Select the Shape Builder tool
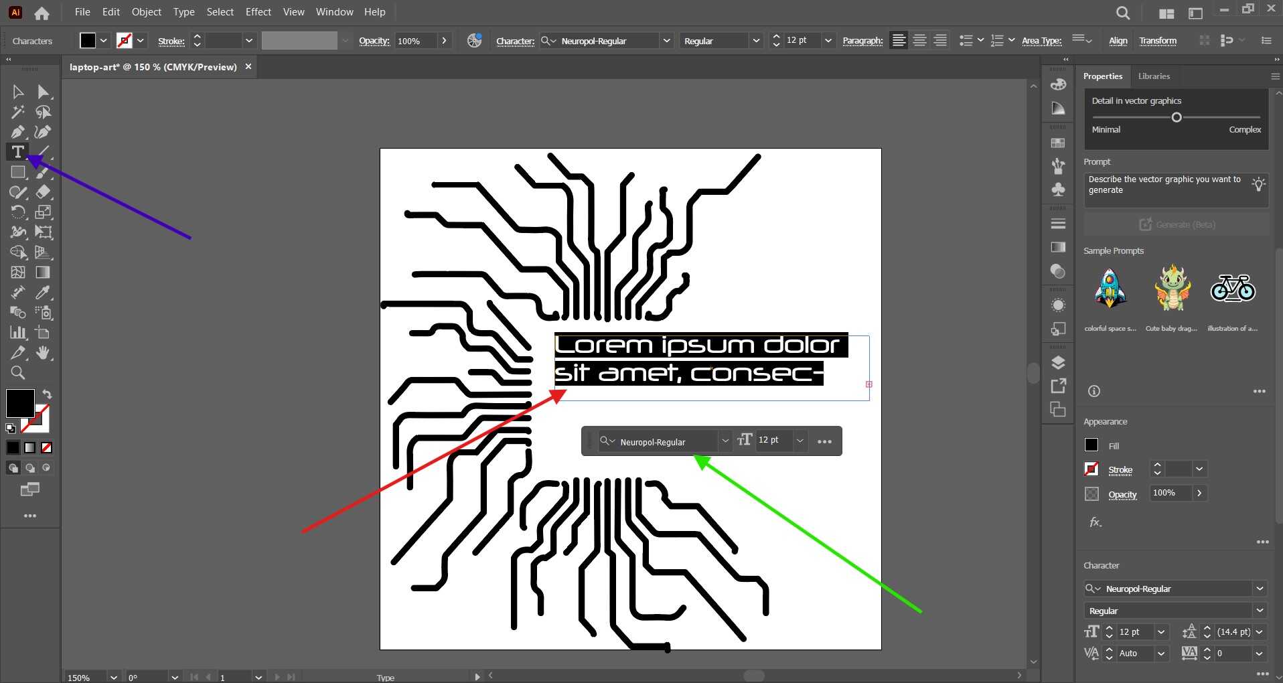The height and width of the screenshot is (683, 1283). point(18,252)
